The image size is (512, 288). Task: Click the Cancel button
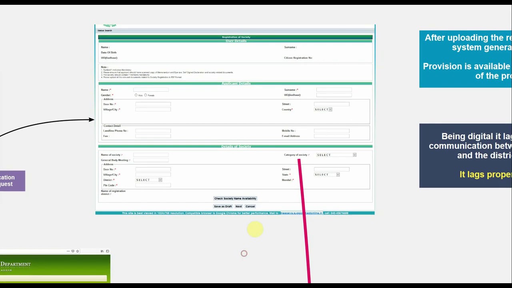(250, 206)
